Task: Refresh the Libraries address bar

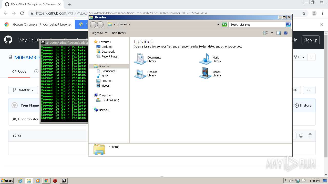Action: 224,25
